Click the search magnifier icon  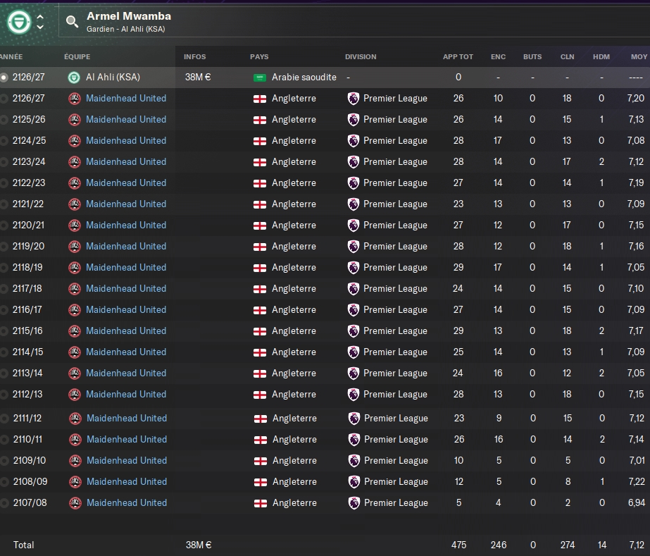click(x=72, y=22)
